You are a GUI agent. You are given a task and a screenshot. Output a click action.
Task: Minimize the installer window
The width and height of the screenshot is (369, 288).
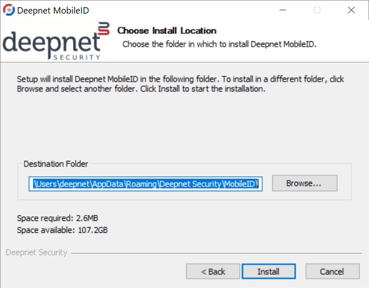(282, 10)
